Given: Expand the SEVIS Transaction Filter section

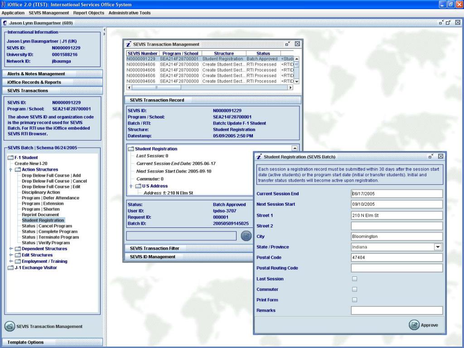Looking at the screenshot, I should tap(188, 248).
